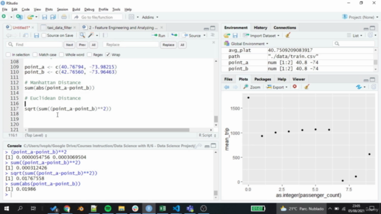This screenshot has height=214, width=381.
Task: Turn on the Regex checkbox
Action: (89, 55)
